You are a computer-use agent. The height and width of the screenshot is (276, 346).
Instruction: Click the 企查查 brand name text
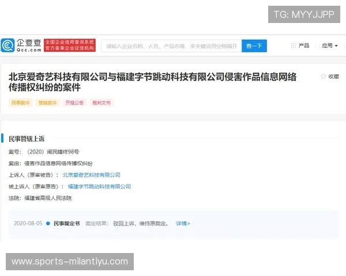click(x=29, y=43)
